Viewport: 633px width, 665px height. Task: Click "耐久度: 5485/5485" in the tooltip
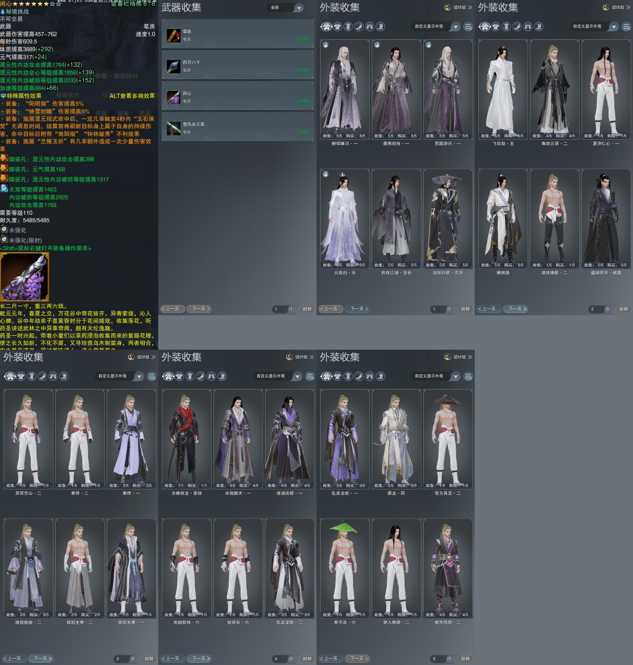[25, 220]
